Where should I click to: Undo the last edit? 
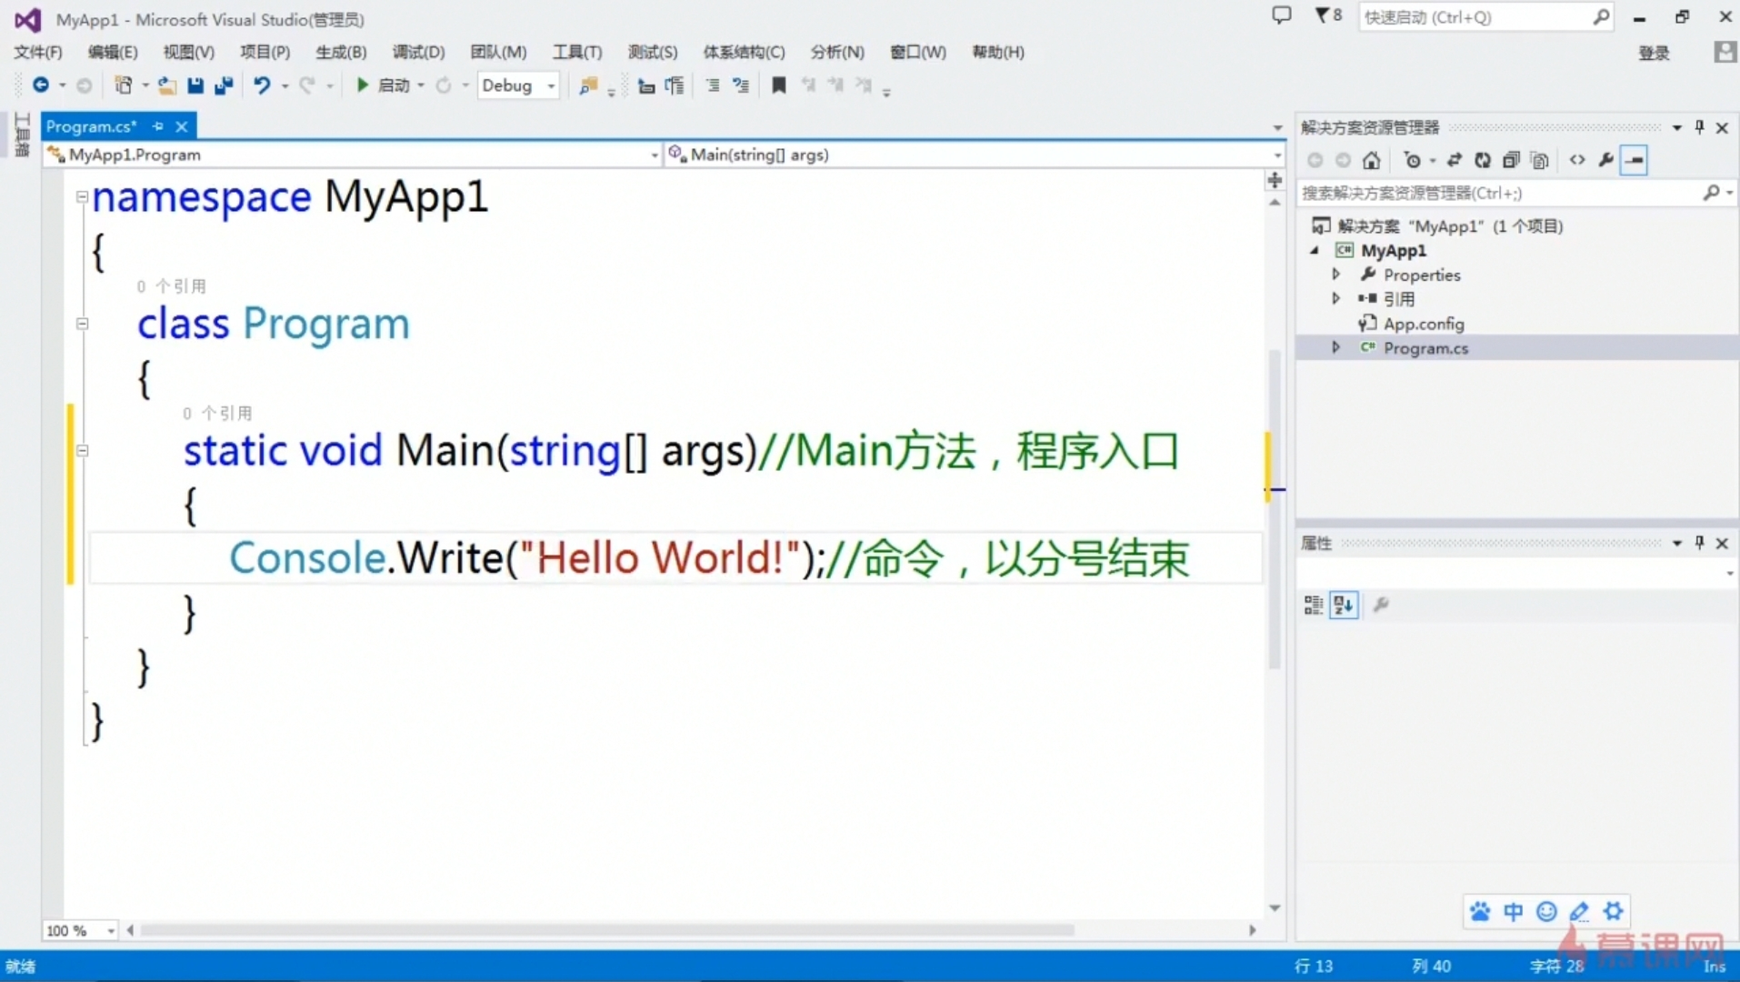coord(262,85)
